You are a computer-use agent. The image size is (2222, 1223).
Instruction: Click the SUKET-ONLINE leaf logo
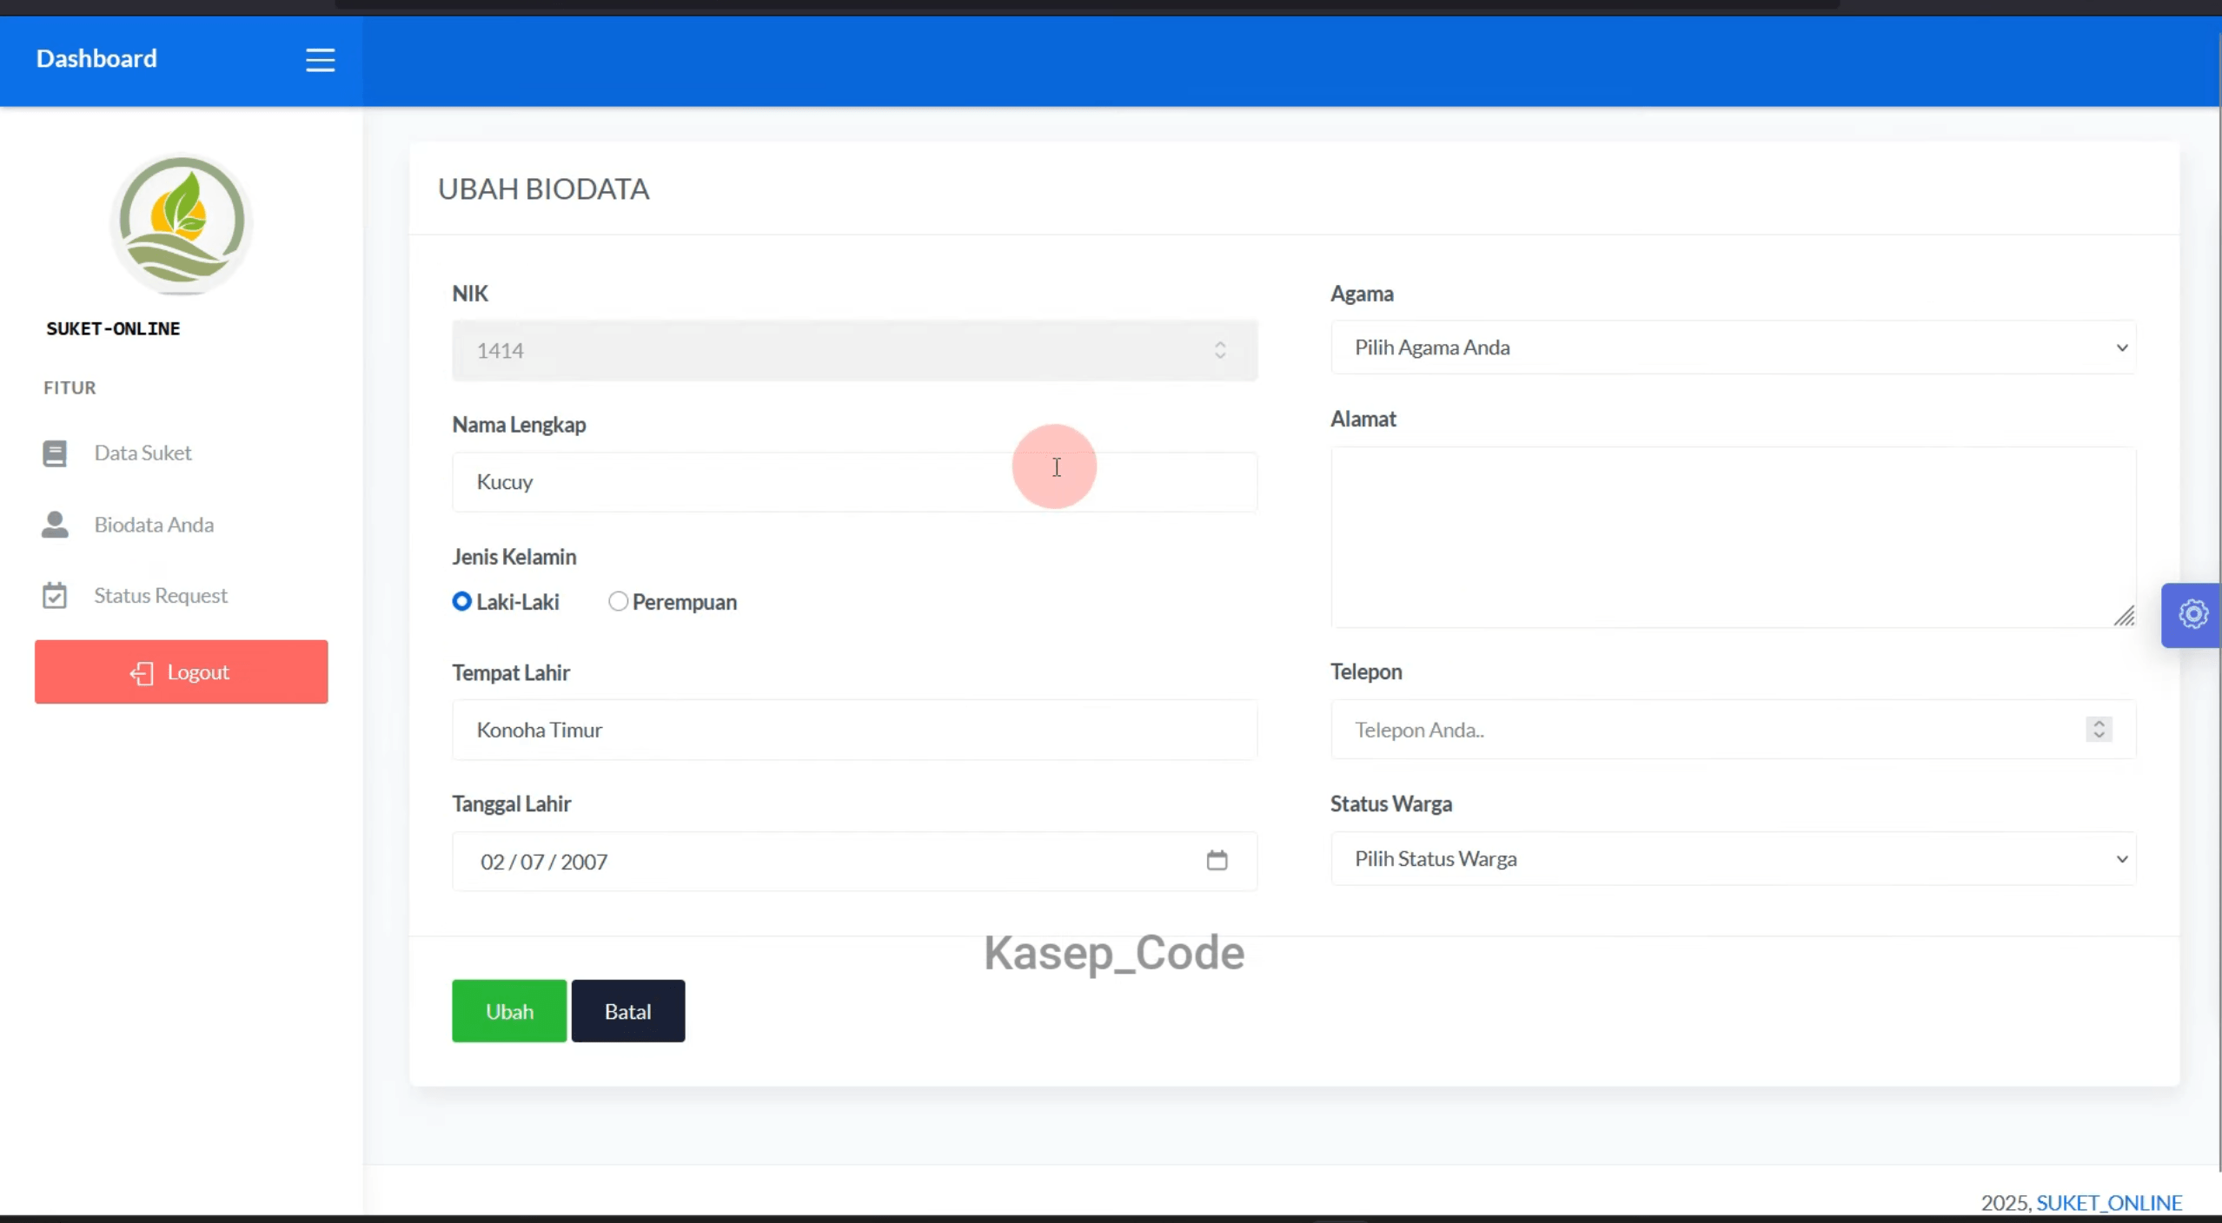[x=182, y=223]
